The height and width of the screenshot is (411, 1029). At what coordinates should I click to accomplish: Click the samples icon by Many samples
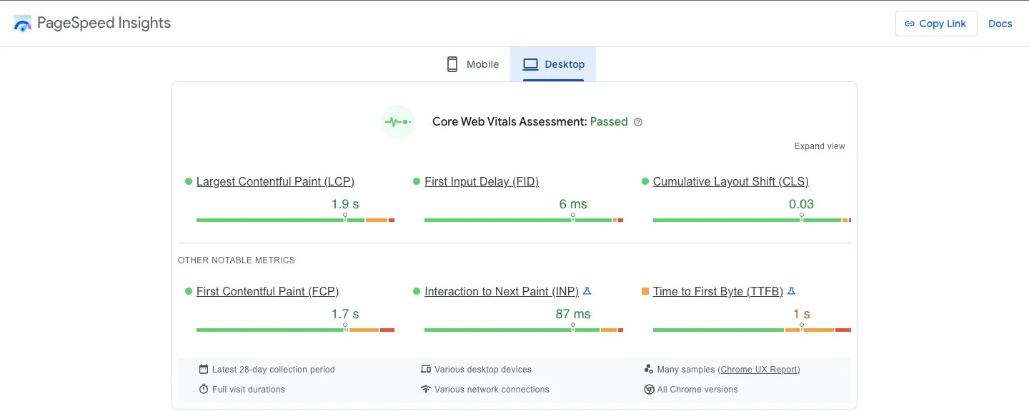(649, 370)
